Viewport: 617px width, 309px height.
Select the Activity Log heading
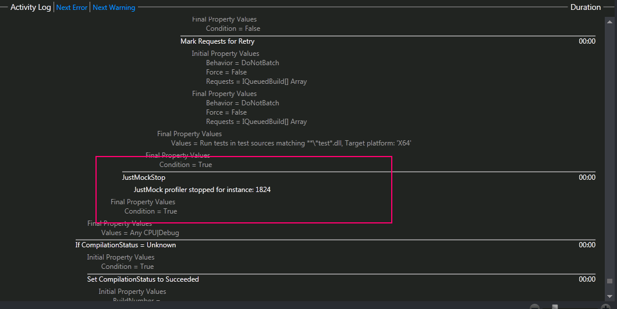click(30, 8)
